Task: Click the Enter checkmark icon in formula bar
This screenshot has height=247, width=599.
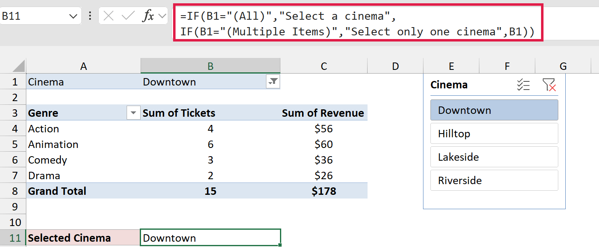Action: [128, 16]
